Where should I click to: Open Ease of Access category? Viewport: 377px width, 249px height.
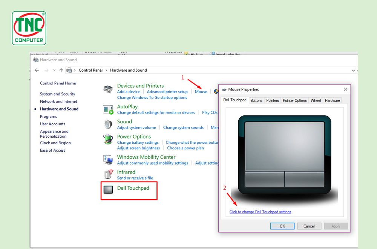pos(52,150)
